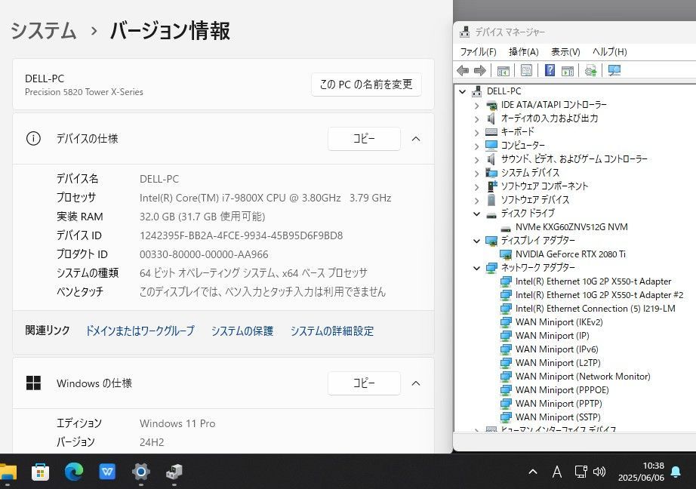Scan for hardware changes via monitor icon

[614, 70]
